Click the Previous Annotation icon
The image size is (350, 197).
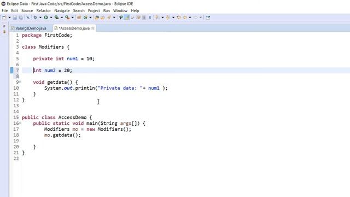click(x=168, y=18)
